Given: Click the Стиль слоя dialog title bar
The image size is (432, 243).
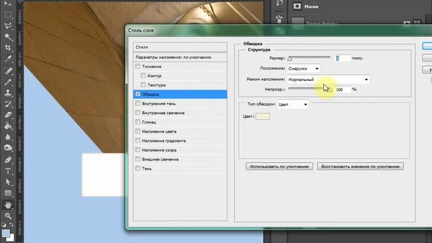Looking at the screenshot, I should pos(278,30).
